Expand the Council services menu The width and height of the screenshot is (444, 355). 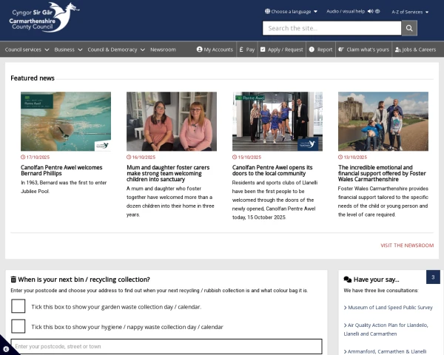27,50
